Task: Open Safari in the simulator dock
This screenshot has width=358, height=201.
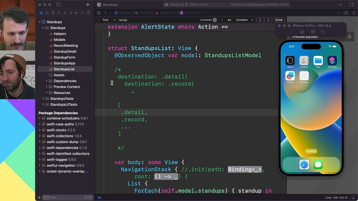Action: point(304,165)
